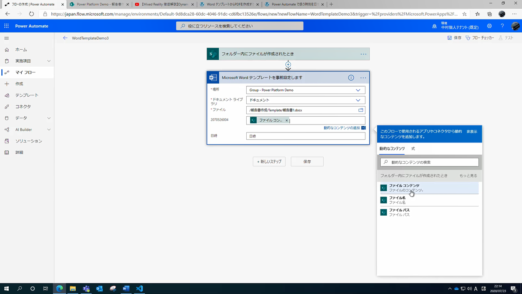This screenshot has width=522, height=294.
Task: Open the app launcher waffle icon
Action: 7,26
